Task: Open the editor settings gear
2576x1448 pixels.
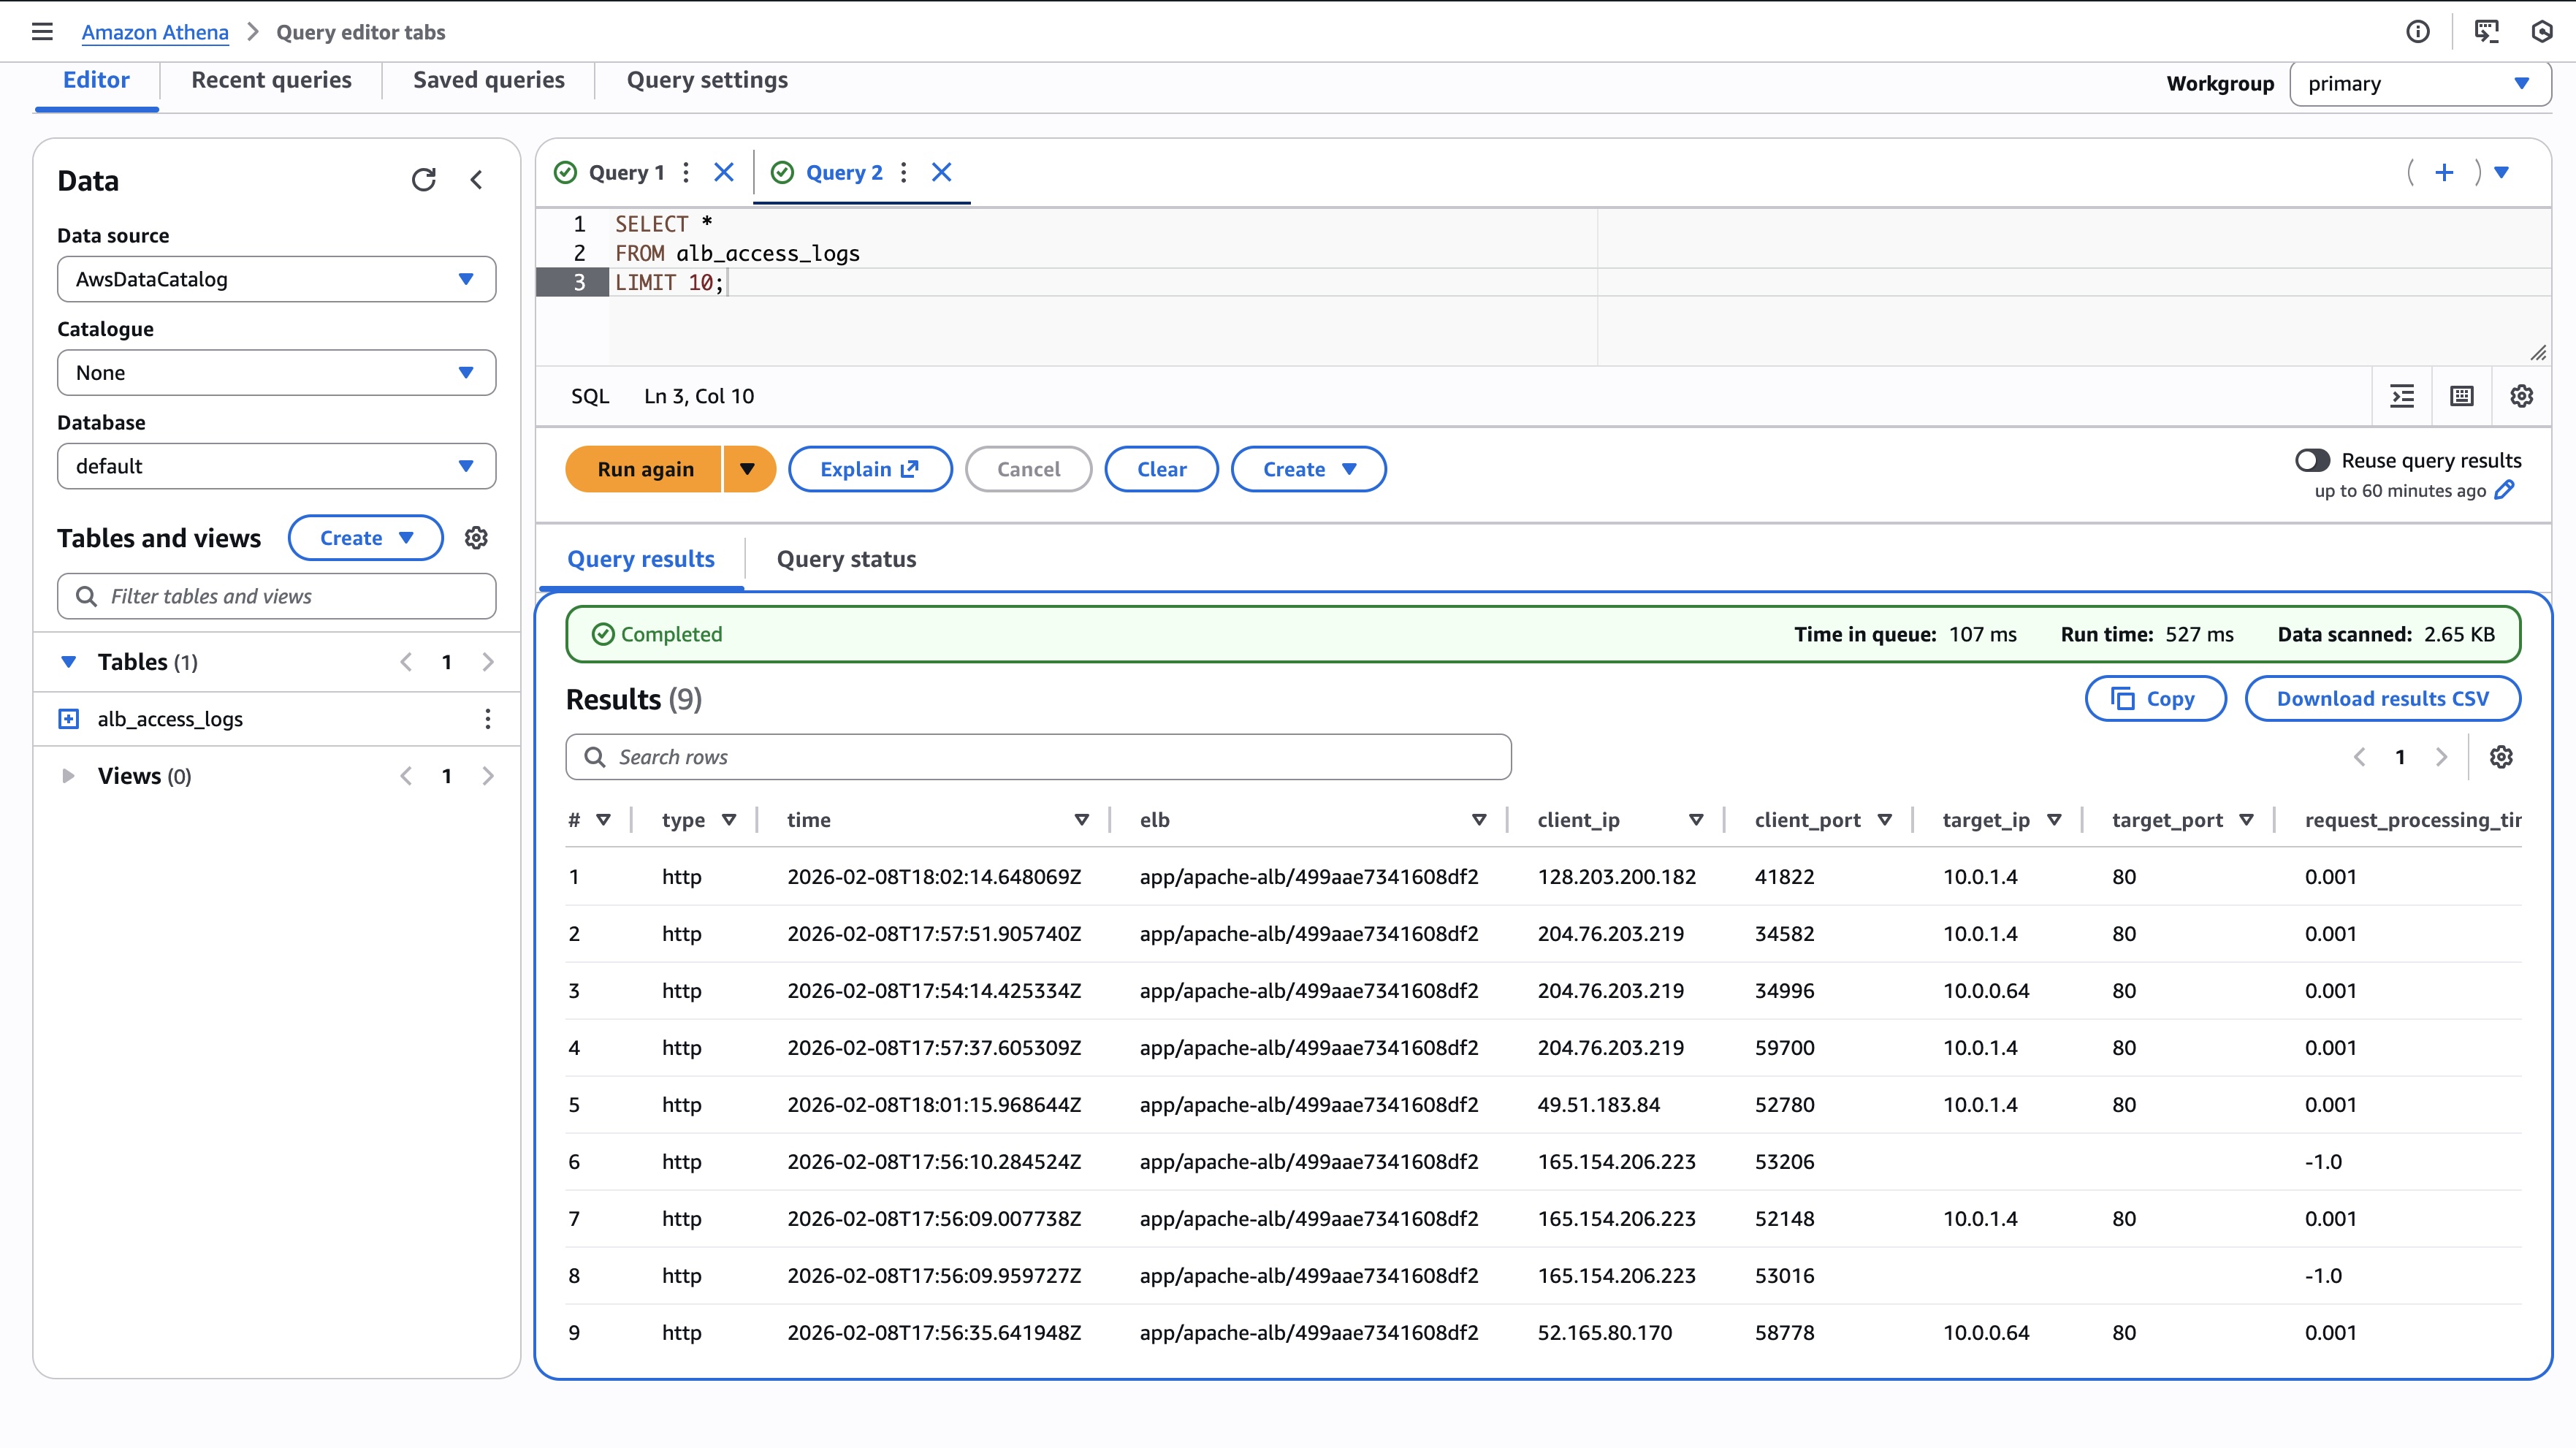Action: (2521, 396)
